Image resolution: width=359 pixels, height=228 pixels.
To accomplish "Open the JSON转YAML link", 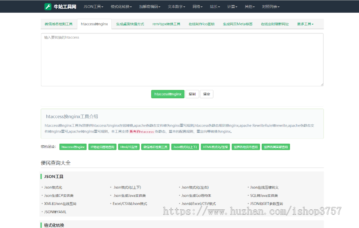I will click(55, 212).
